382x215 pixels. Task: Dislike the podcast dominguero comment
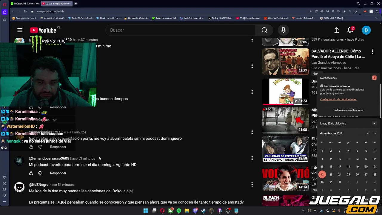(x=40, y=147)
